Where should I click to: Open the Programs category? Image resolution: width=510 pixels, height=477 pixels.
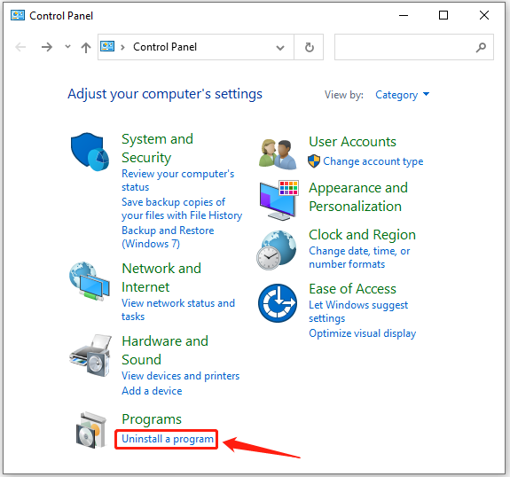point(152,419)
